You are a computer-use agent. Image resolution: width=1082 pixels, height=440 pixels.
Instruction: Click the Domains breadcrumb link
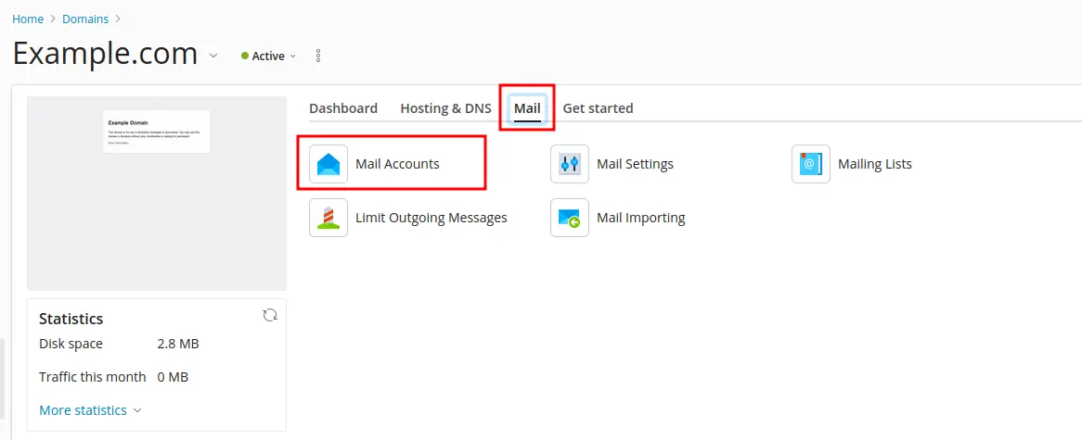point(85,19)
